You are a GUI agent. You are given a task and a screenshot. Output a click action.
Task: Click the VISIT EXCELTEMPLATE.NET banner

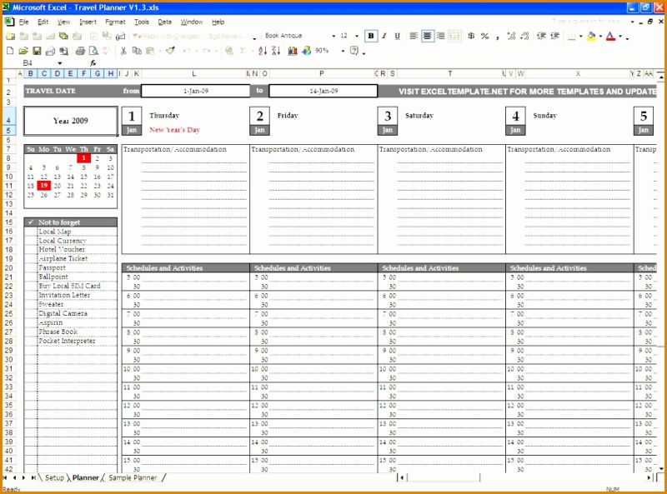[x=527, y=92]
